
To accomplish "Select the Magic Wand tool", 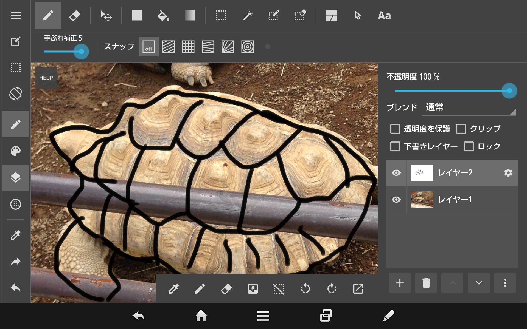I will [x=247, y=15].
